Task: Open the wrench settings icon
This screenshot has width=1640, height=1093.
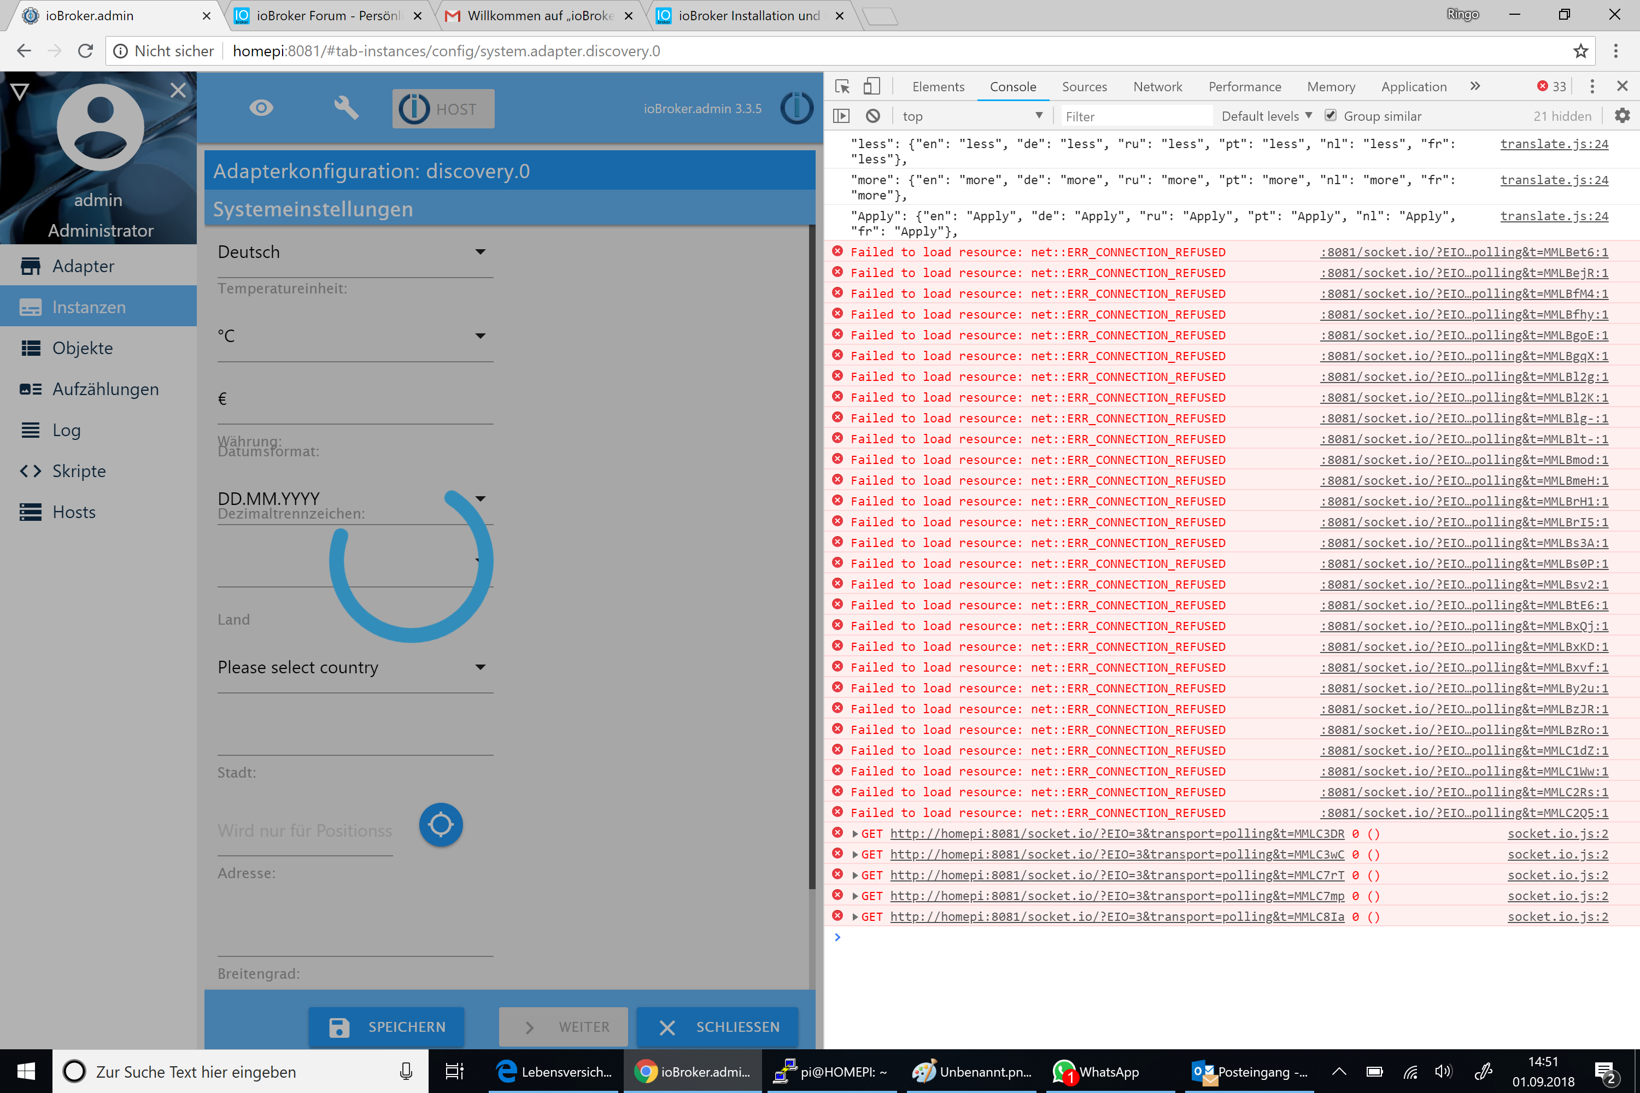Action: point(346,108)
